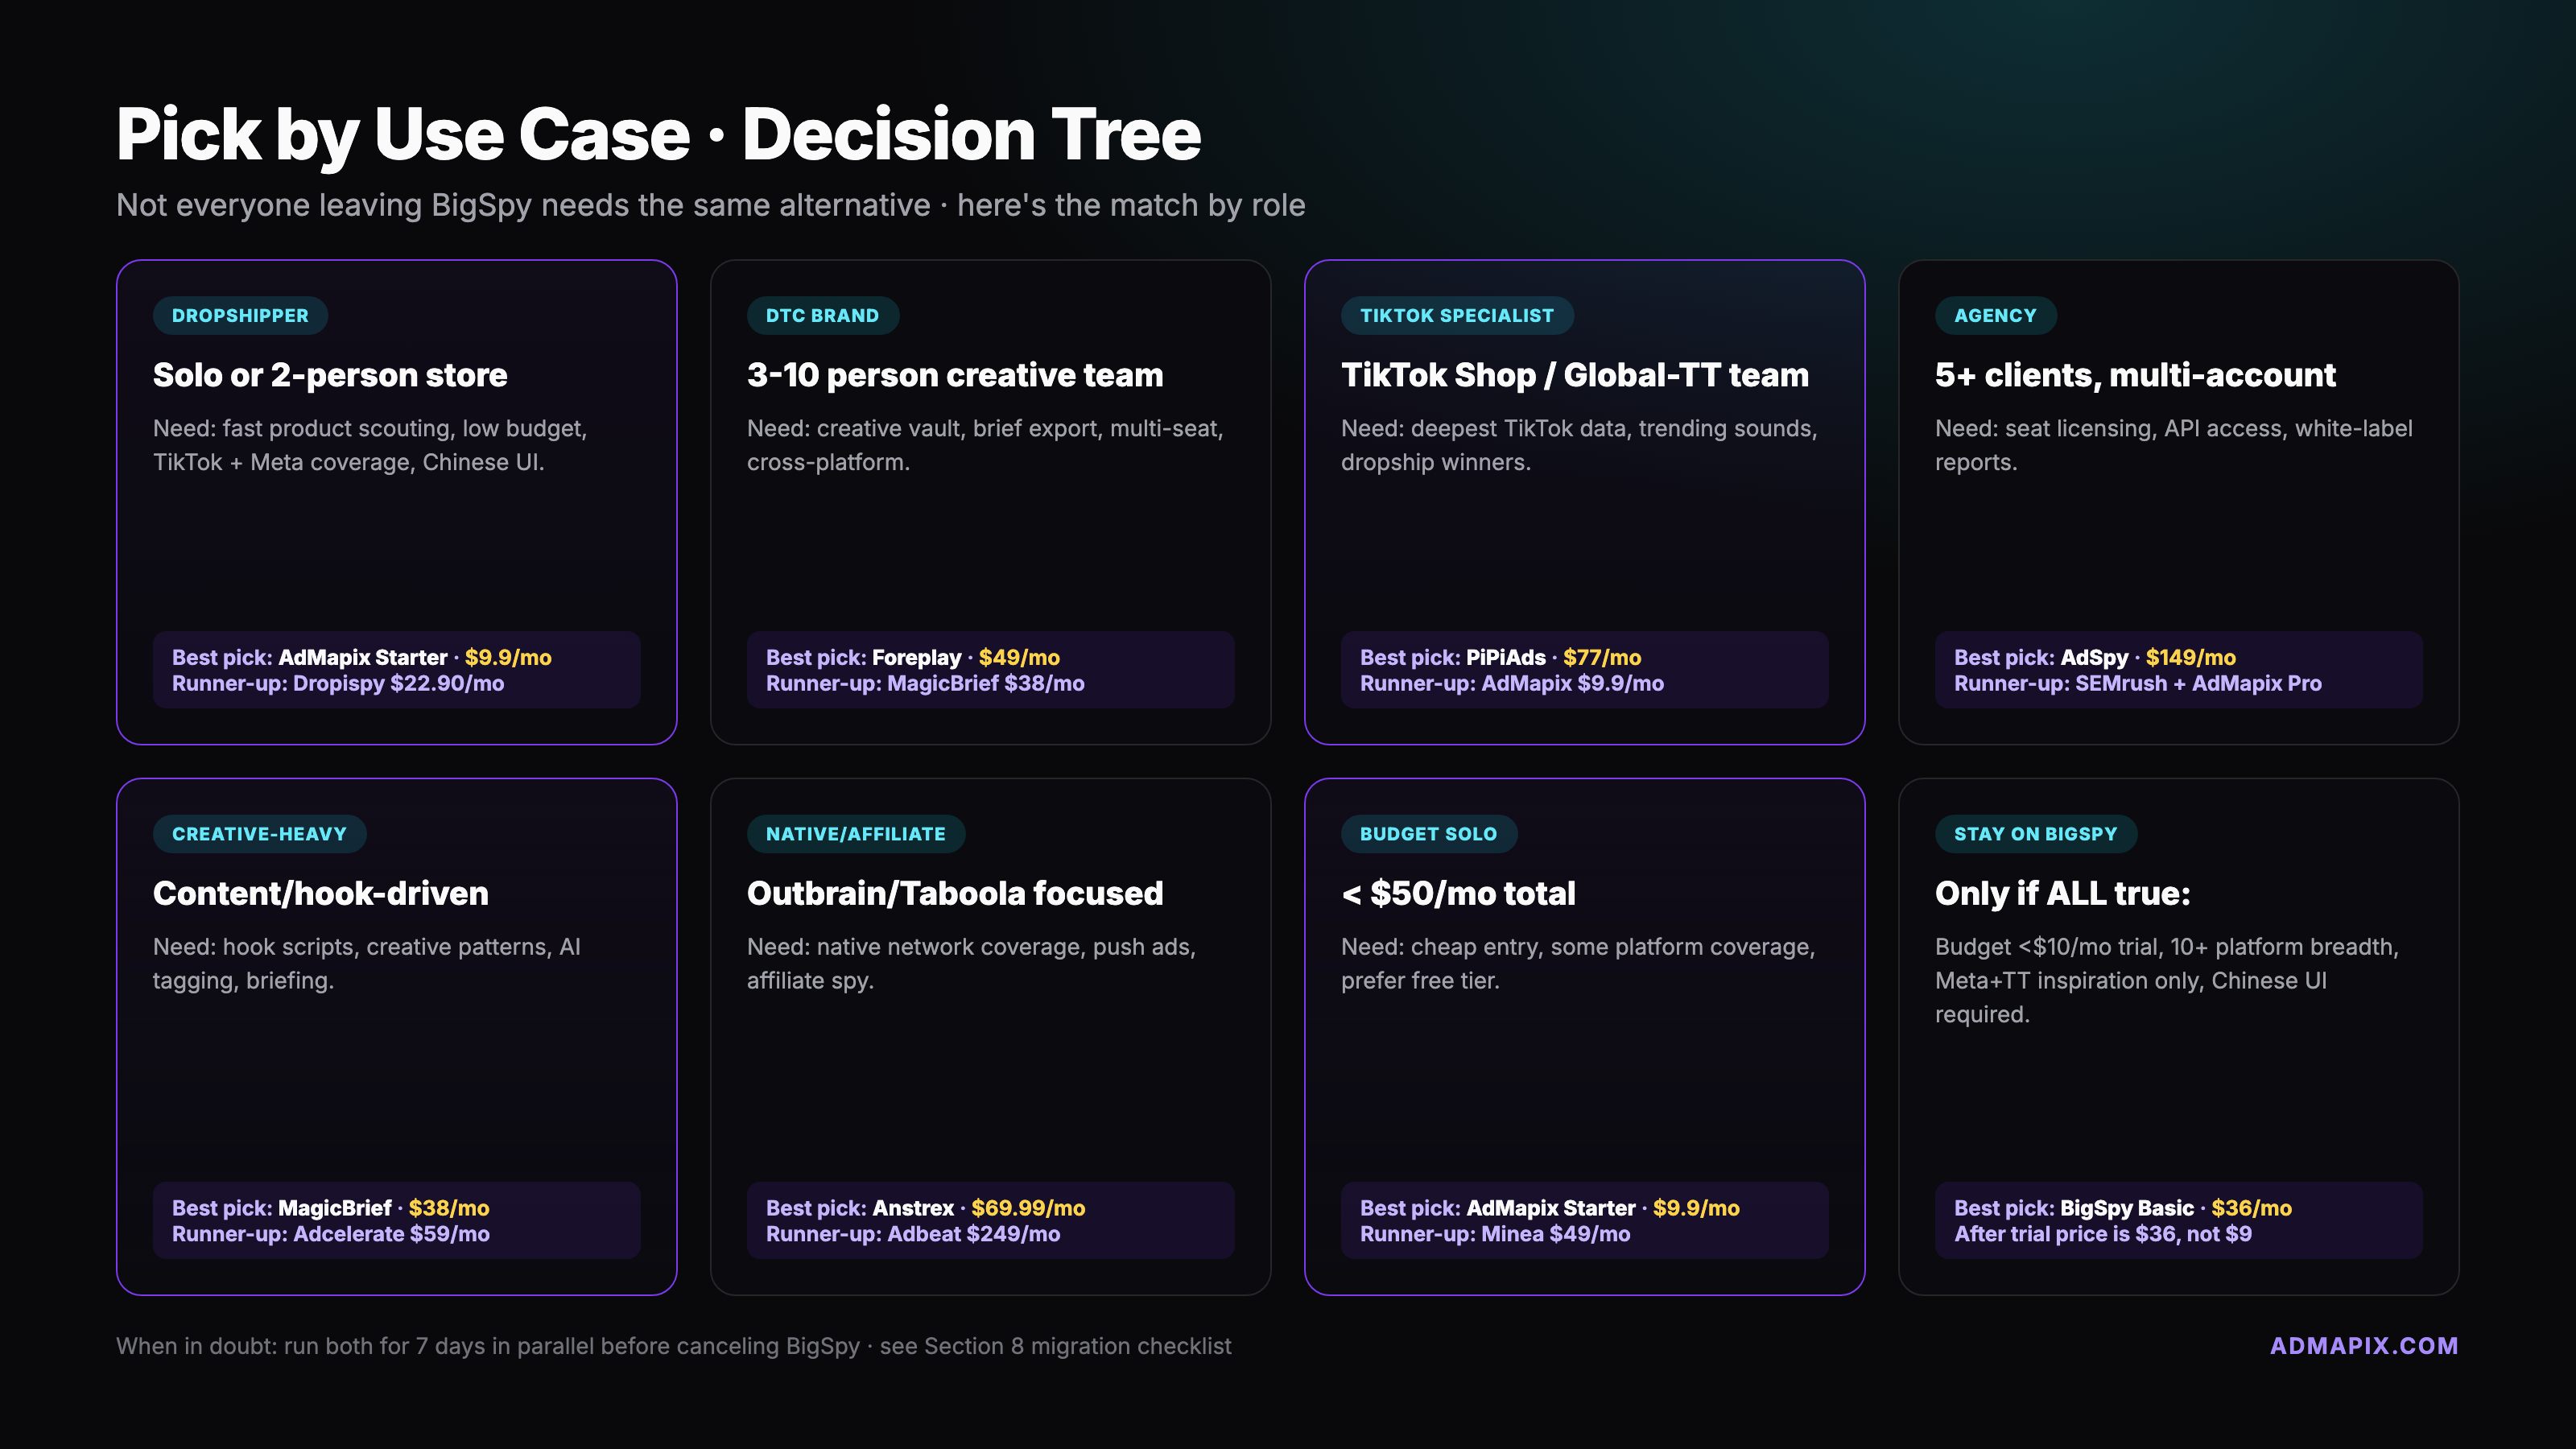2576x1449 pixels.
Task: Click the Anstrex $69.99/mo best pick box
Action: click(x=990, y=1220)
